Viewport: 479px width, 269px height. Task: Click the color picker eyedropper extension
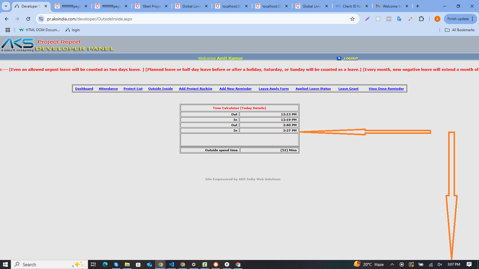coord(410,19)
